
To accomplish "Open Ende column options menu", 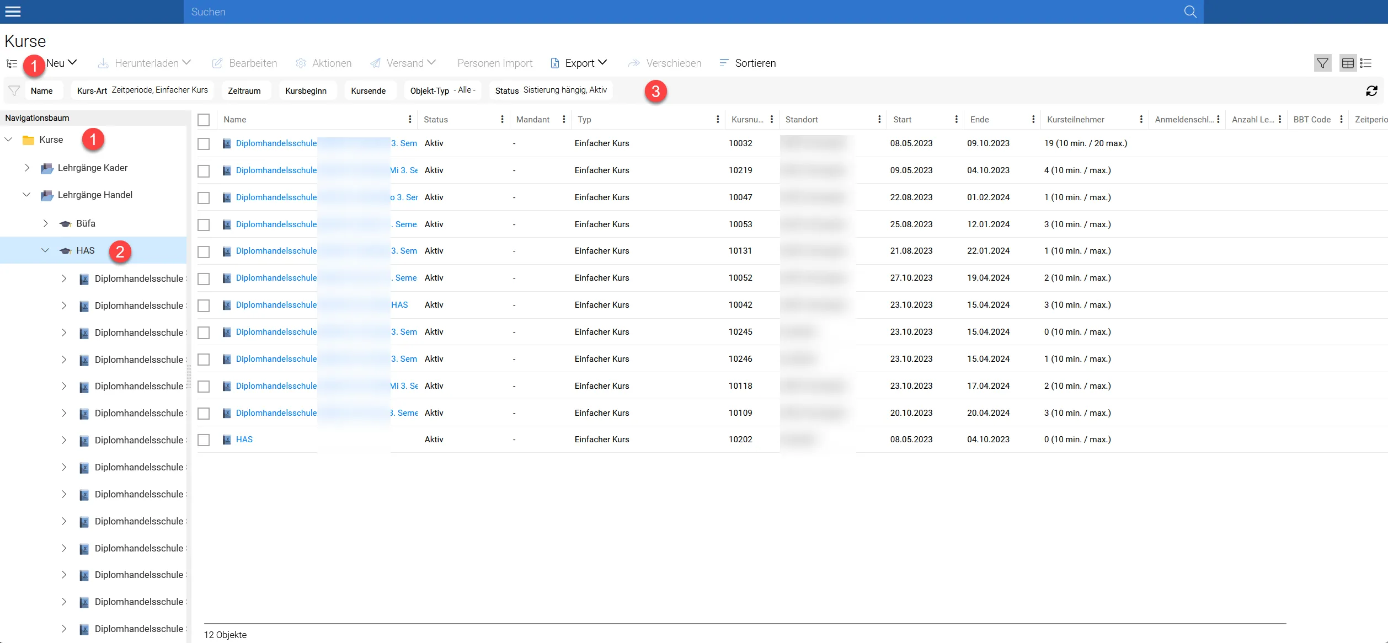I will pos(1033,120).
